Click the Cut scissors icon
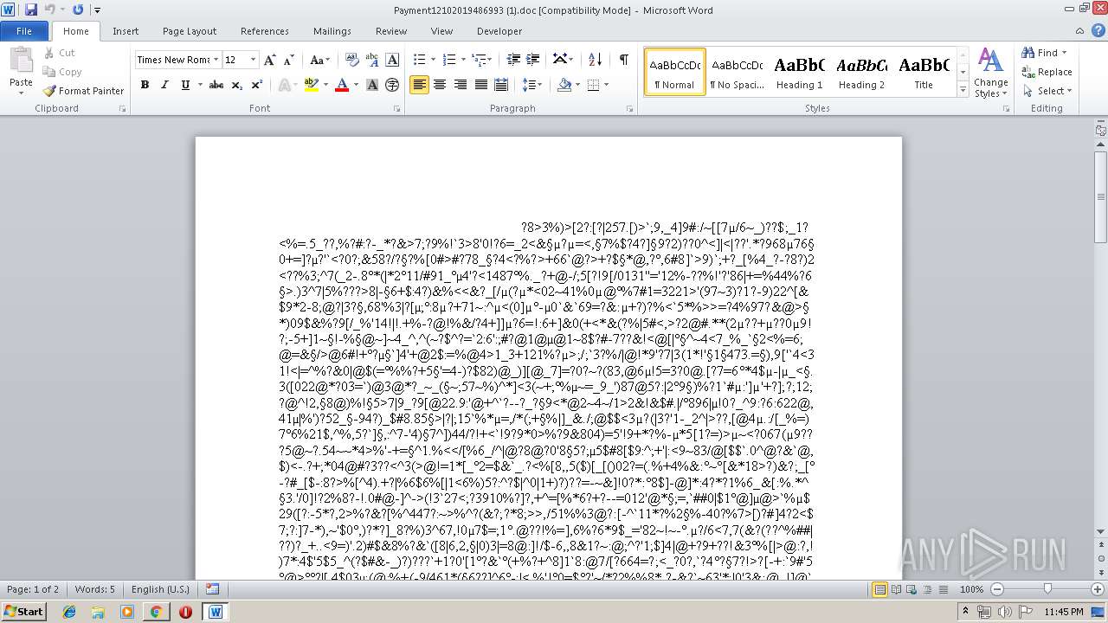Image resolution: width=1108 pixels, height=623 pixels. [50, 53]
